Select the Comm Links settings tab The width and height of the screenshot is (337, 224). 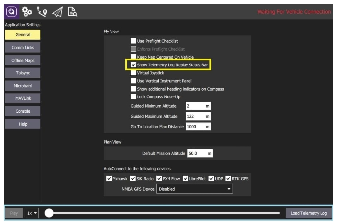tap(23, 48)
